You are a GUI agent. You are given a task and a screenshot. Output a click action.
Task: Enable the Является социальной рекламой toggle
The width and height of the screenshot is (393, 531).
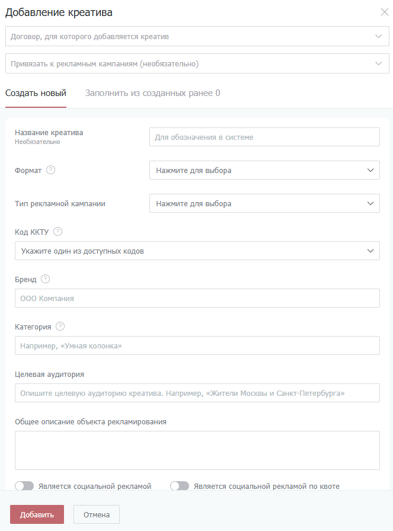[24, 486]
